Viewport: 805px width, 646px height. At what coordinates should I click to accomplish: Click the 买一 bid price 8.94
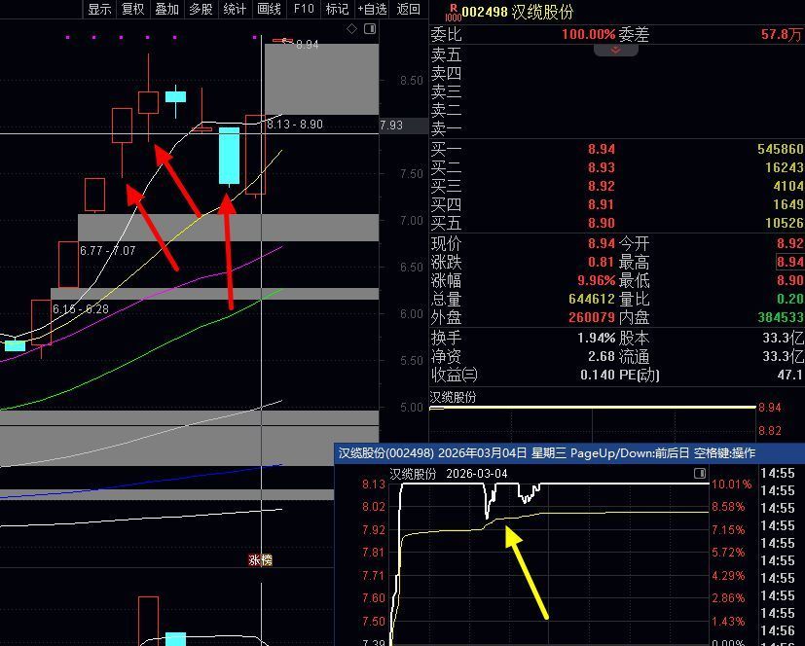point(601,149)
